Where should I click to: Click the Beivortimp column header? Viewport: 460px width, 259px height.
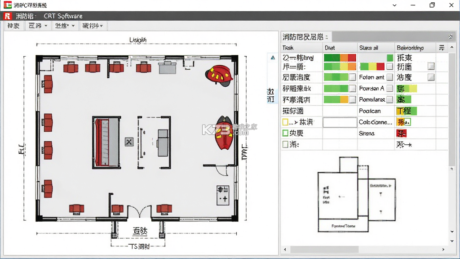[x=415, y=48]
